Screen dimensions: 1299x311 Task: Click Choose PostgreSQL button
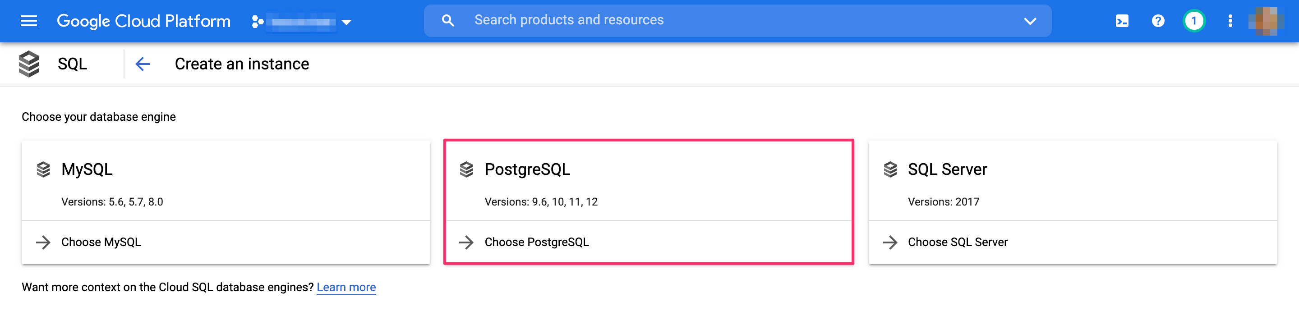536,242
